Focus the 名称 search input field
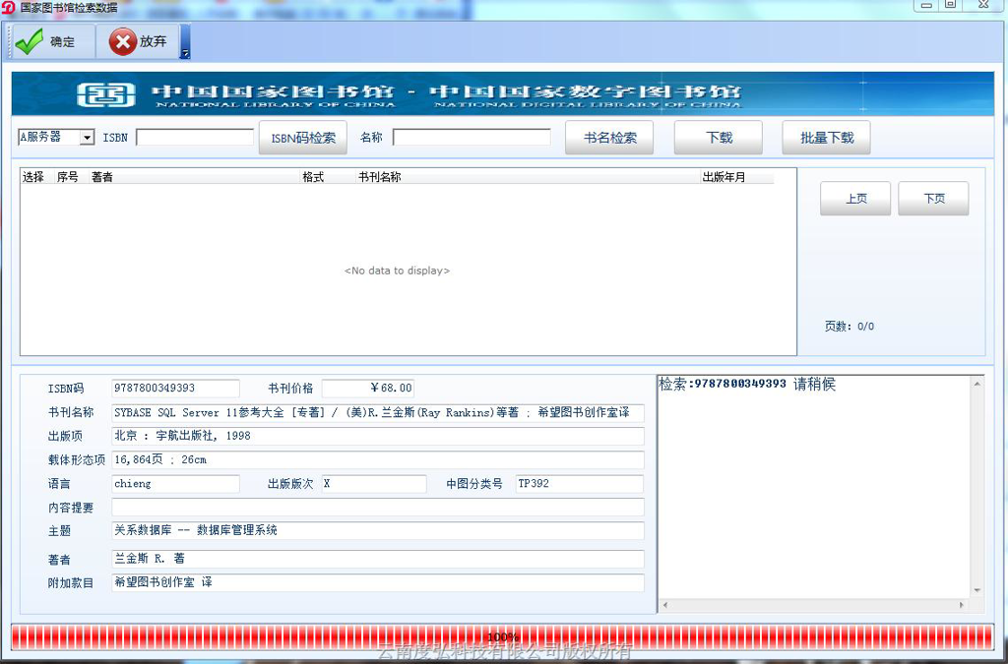This screenshot has height=664, width=1008. (472, 138)
